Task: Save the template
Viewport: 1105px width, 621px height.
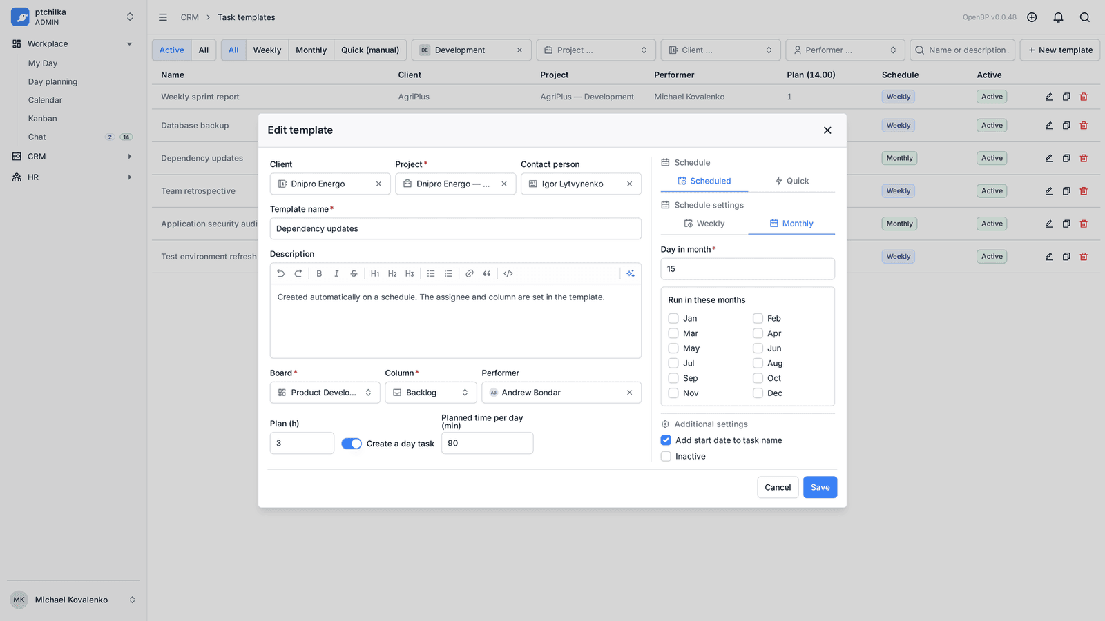Action: click(x=820, y=487)
